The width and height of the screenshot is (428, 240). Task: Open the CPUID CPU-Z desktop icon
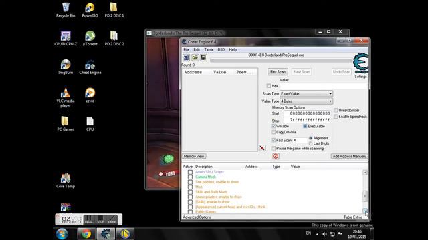pos(66,39)
